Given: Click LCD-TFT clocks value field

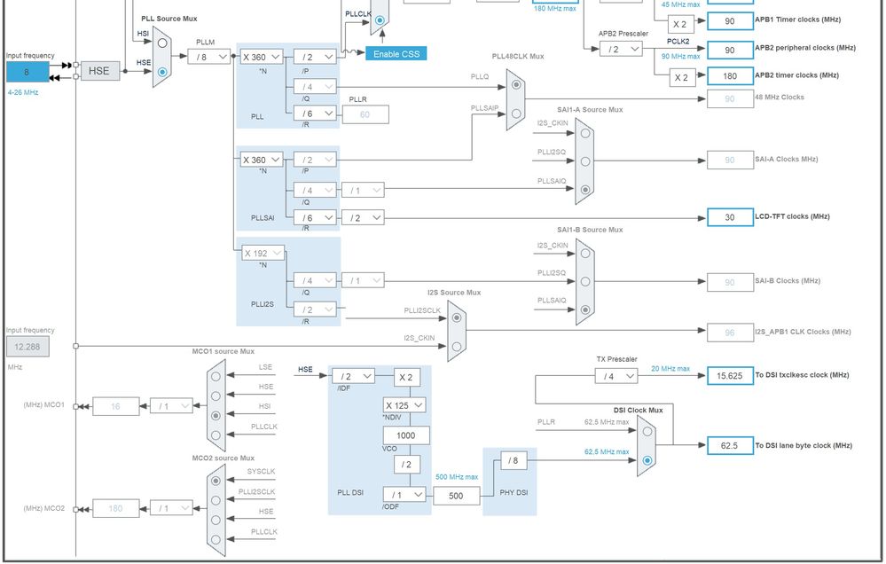Looking at the screenshot, I should pos(730,217).
